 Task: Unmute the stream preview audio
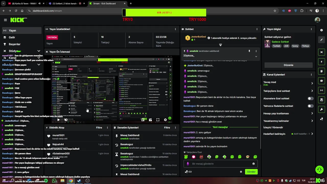tap(66, 120)
